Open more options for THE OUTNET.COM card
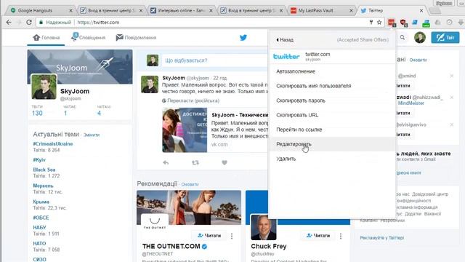The height and width of the screenshot is (262, 465). (x=232, y=236)
